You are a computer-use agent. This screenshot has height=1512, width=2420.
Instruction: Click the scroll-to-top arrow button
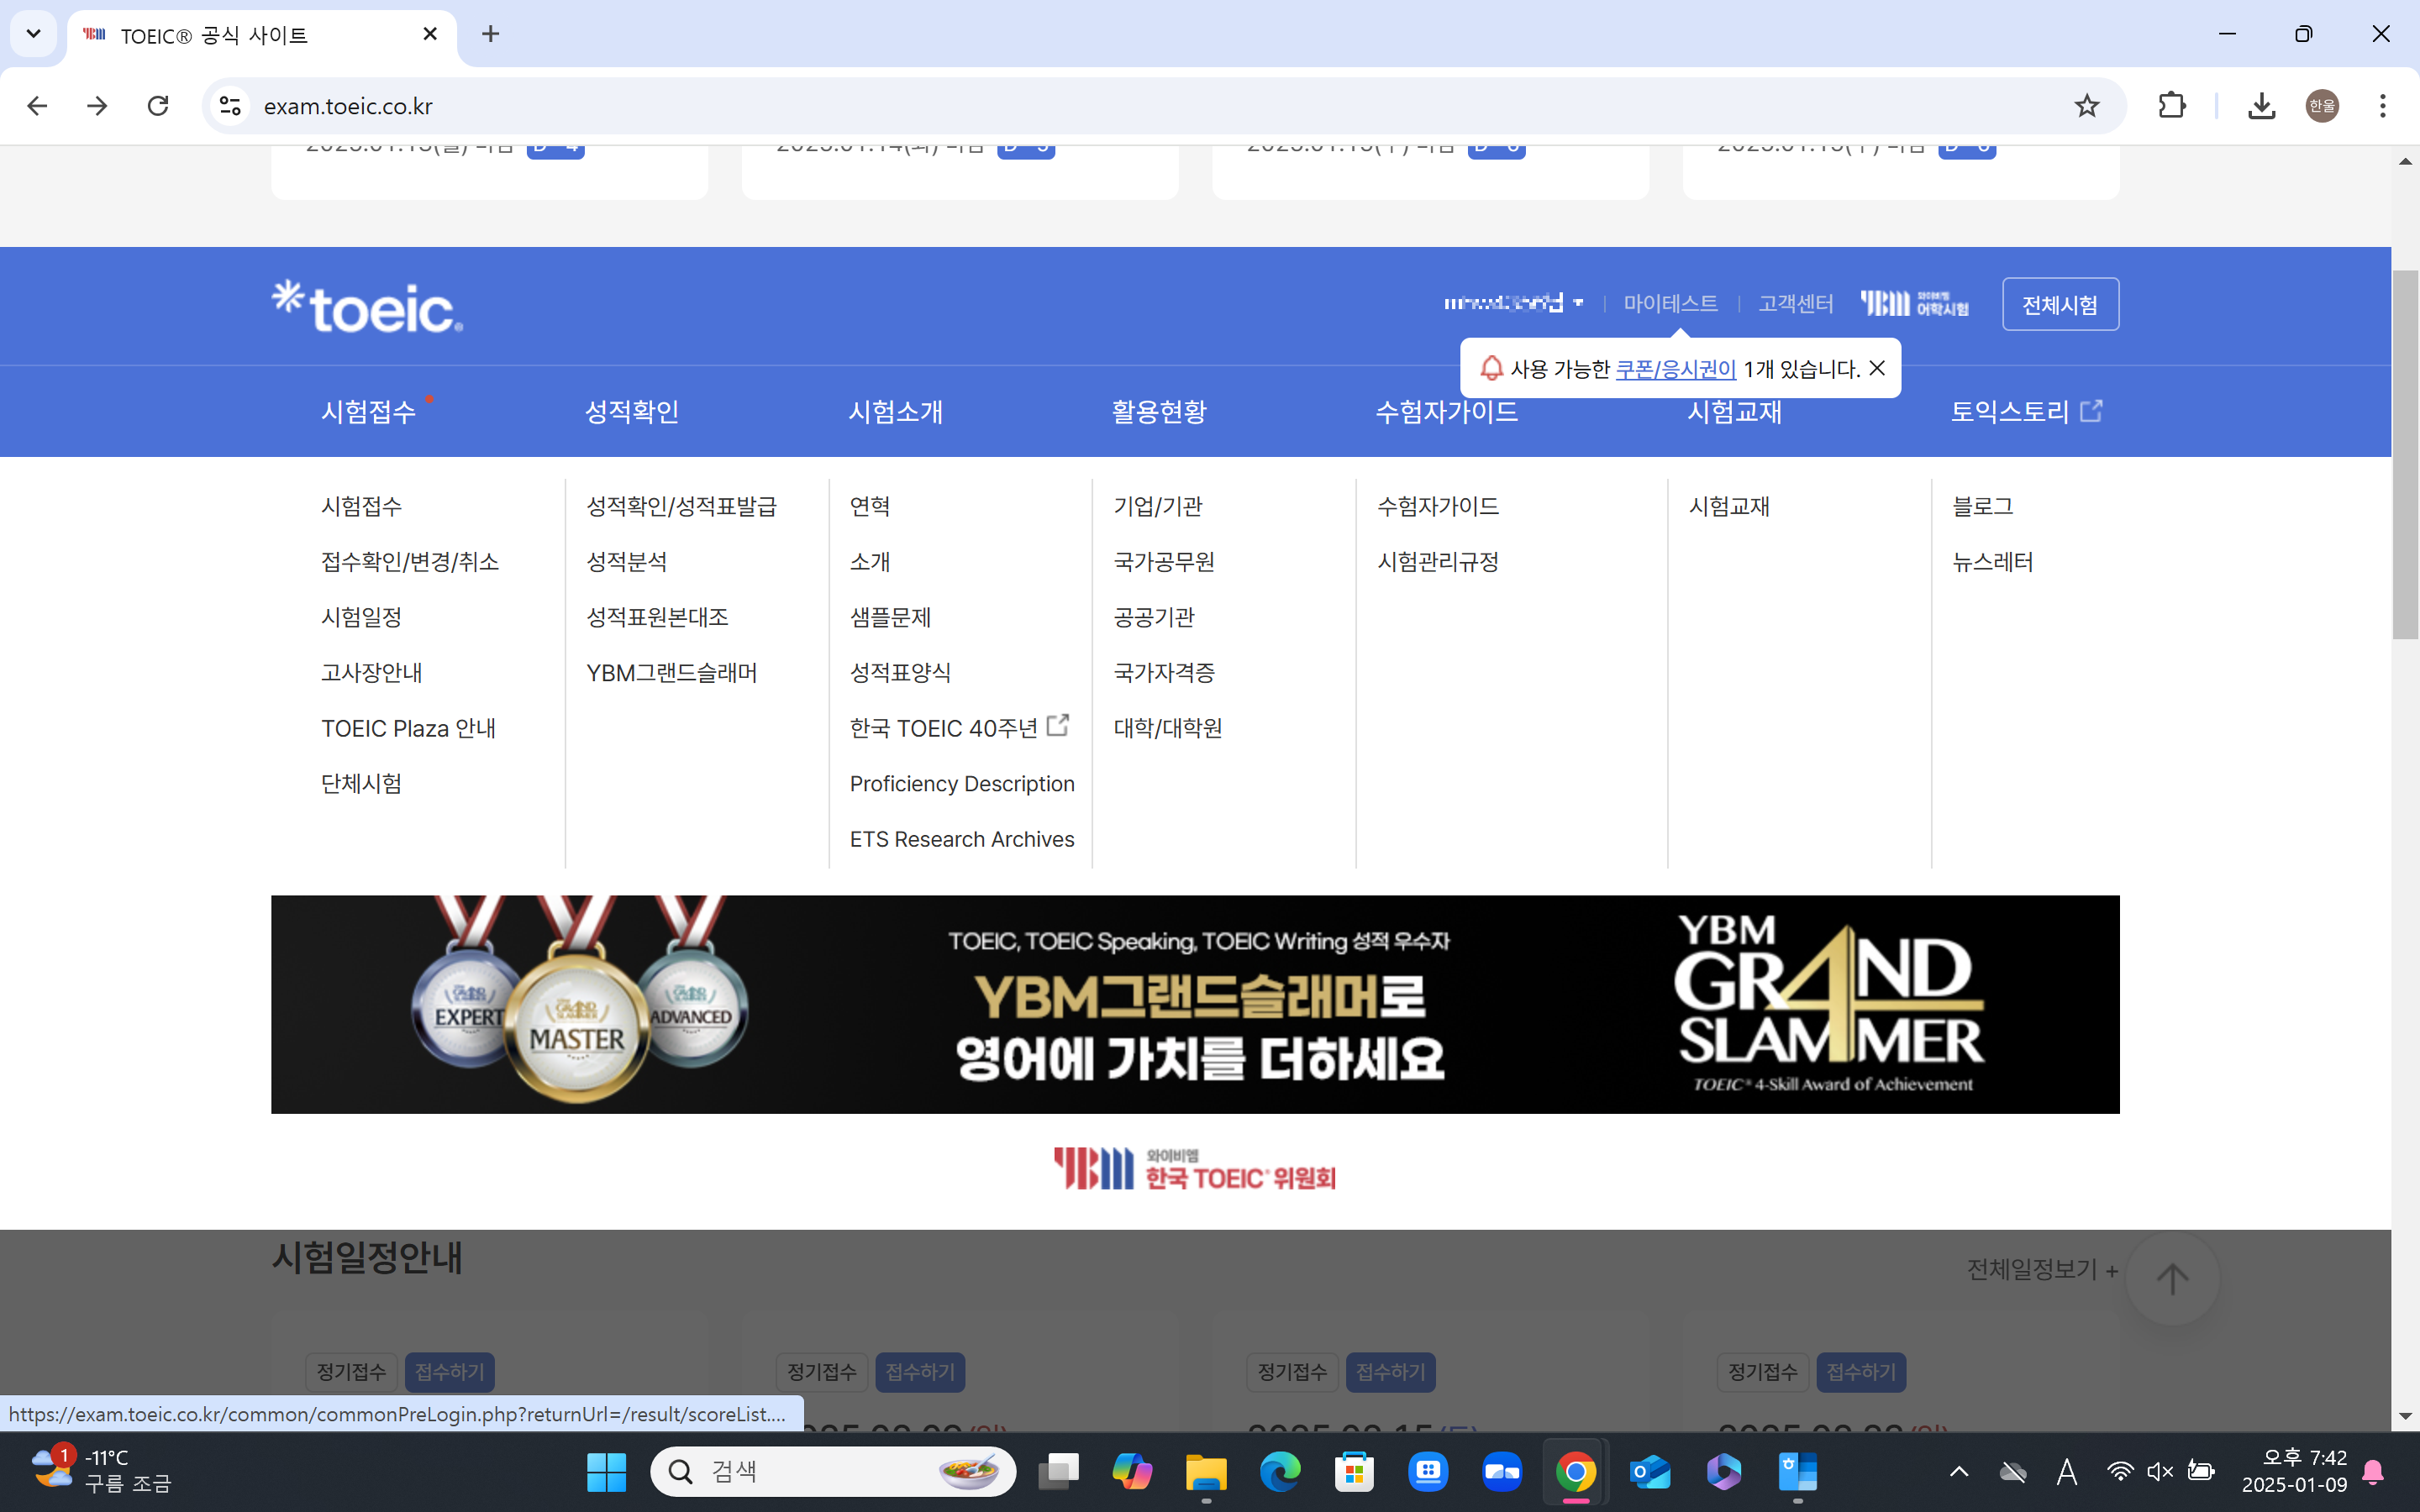click(x=2172, y=1278)
